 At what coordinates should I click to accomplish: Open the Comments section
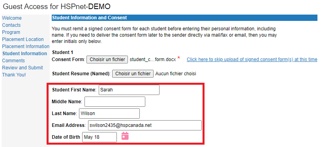[13, 61]
